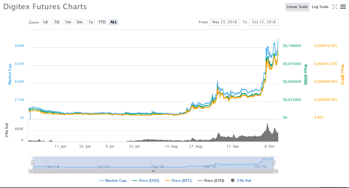
Task: Click the center grip of the horizontal scrollbar
Action: pos(153,171)
